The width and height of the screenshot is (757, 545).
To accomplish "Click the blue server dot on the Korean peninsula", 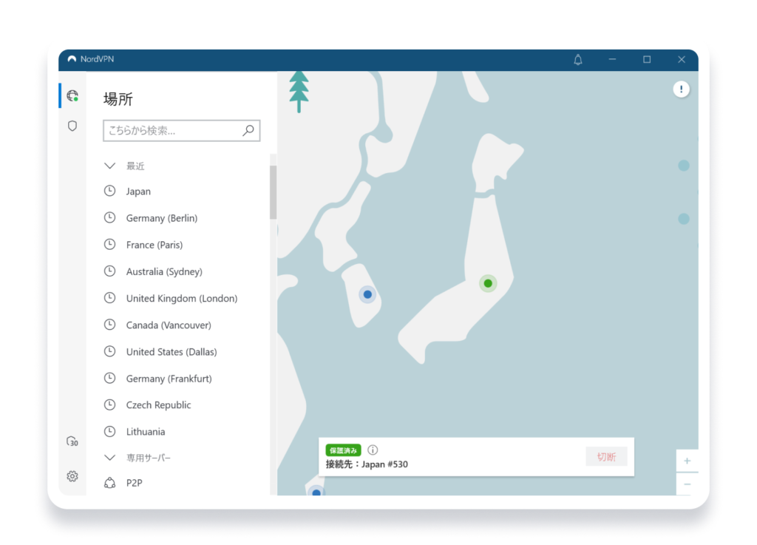I will point(367,294).
